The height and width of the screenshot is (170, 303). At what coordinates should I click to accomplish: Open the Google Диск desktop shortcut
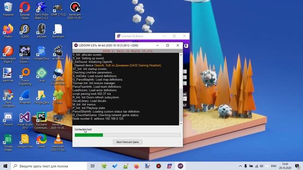click(x=42, y=97)
